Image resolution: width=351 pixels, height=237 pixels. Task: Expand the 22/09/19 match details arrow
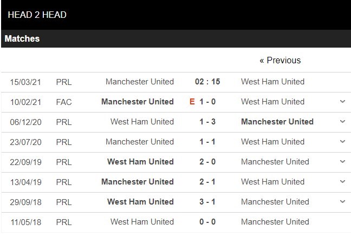point(342,162)
